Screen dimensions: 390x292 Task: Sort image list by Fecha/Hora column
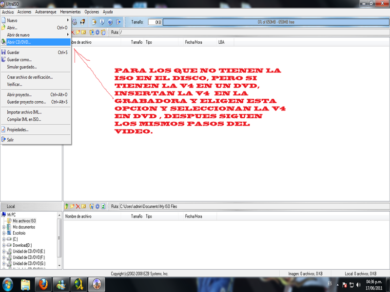pos(200,42)
